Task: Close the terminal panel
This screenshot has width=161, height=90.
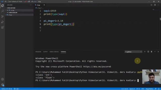Action: click(158, 52)
